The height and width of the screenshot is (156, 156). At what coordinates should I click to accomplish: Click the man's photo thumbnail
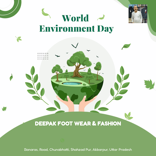(138, 14)
